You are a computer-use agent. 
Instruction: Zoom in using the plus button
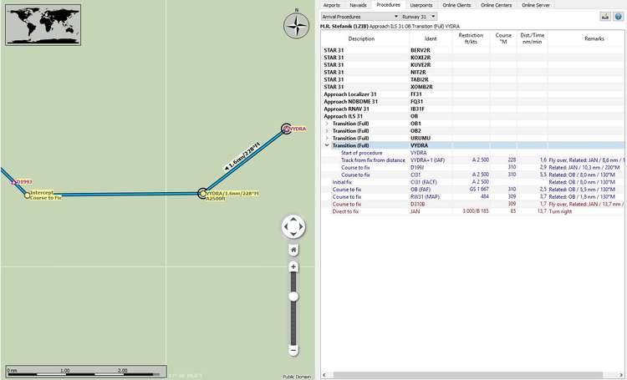pyautogui.click(x=293, y=267)
